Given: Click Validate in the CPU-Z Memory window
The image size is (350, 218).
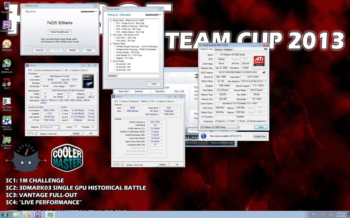Looking at the screenshot, I should pyautogui.click(x=162, y=165).
